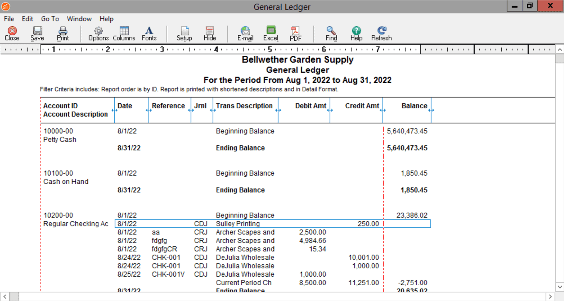564x301 pixels.
Task: Click the 10,001.00 credit amount
Action: (x=364, y=258)
